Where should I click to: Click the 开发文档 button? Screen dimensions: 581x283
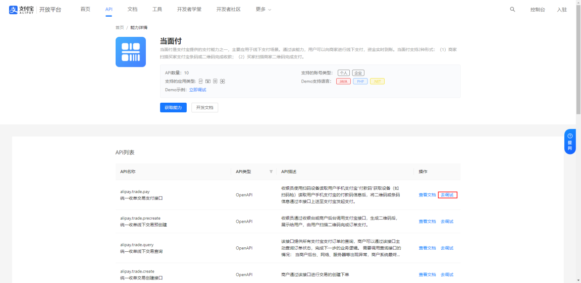[205, 108]
